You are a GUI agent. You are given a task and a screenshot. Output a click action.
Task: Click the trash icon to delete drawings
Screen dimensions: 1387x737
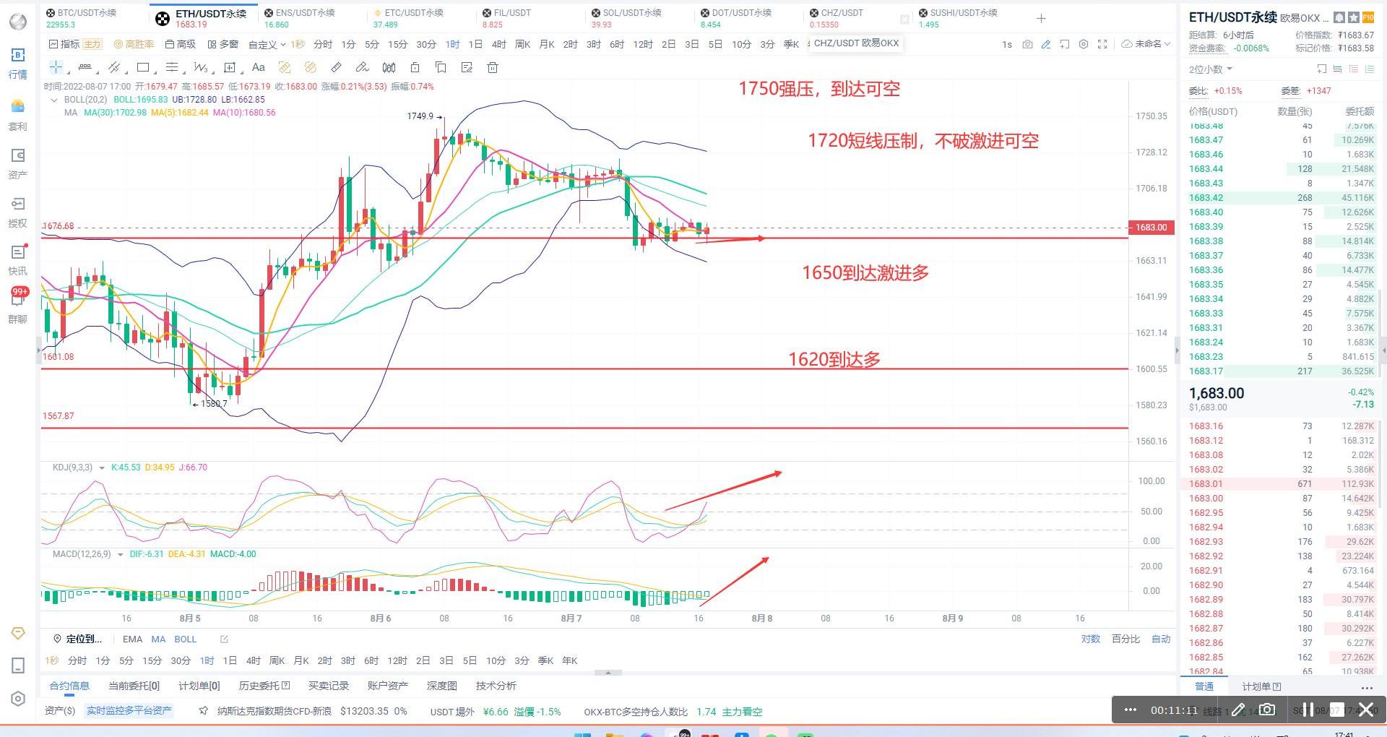click(493, 68)
